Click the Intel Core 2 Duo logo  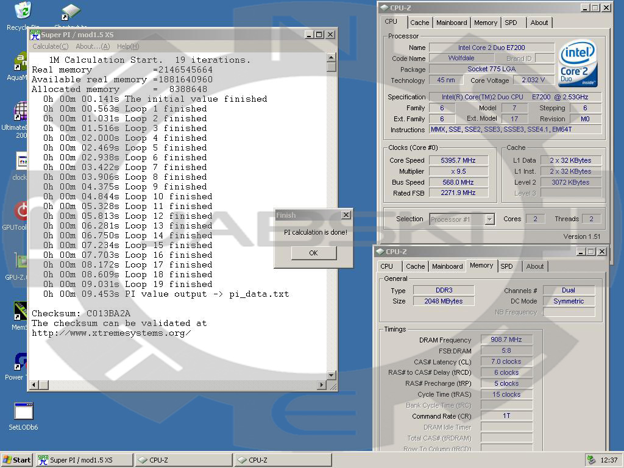click(578, 63)
